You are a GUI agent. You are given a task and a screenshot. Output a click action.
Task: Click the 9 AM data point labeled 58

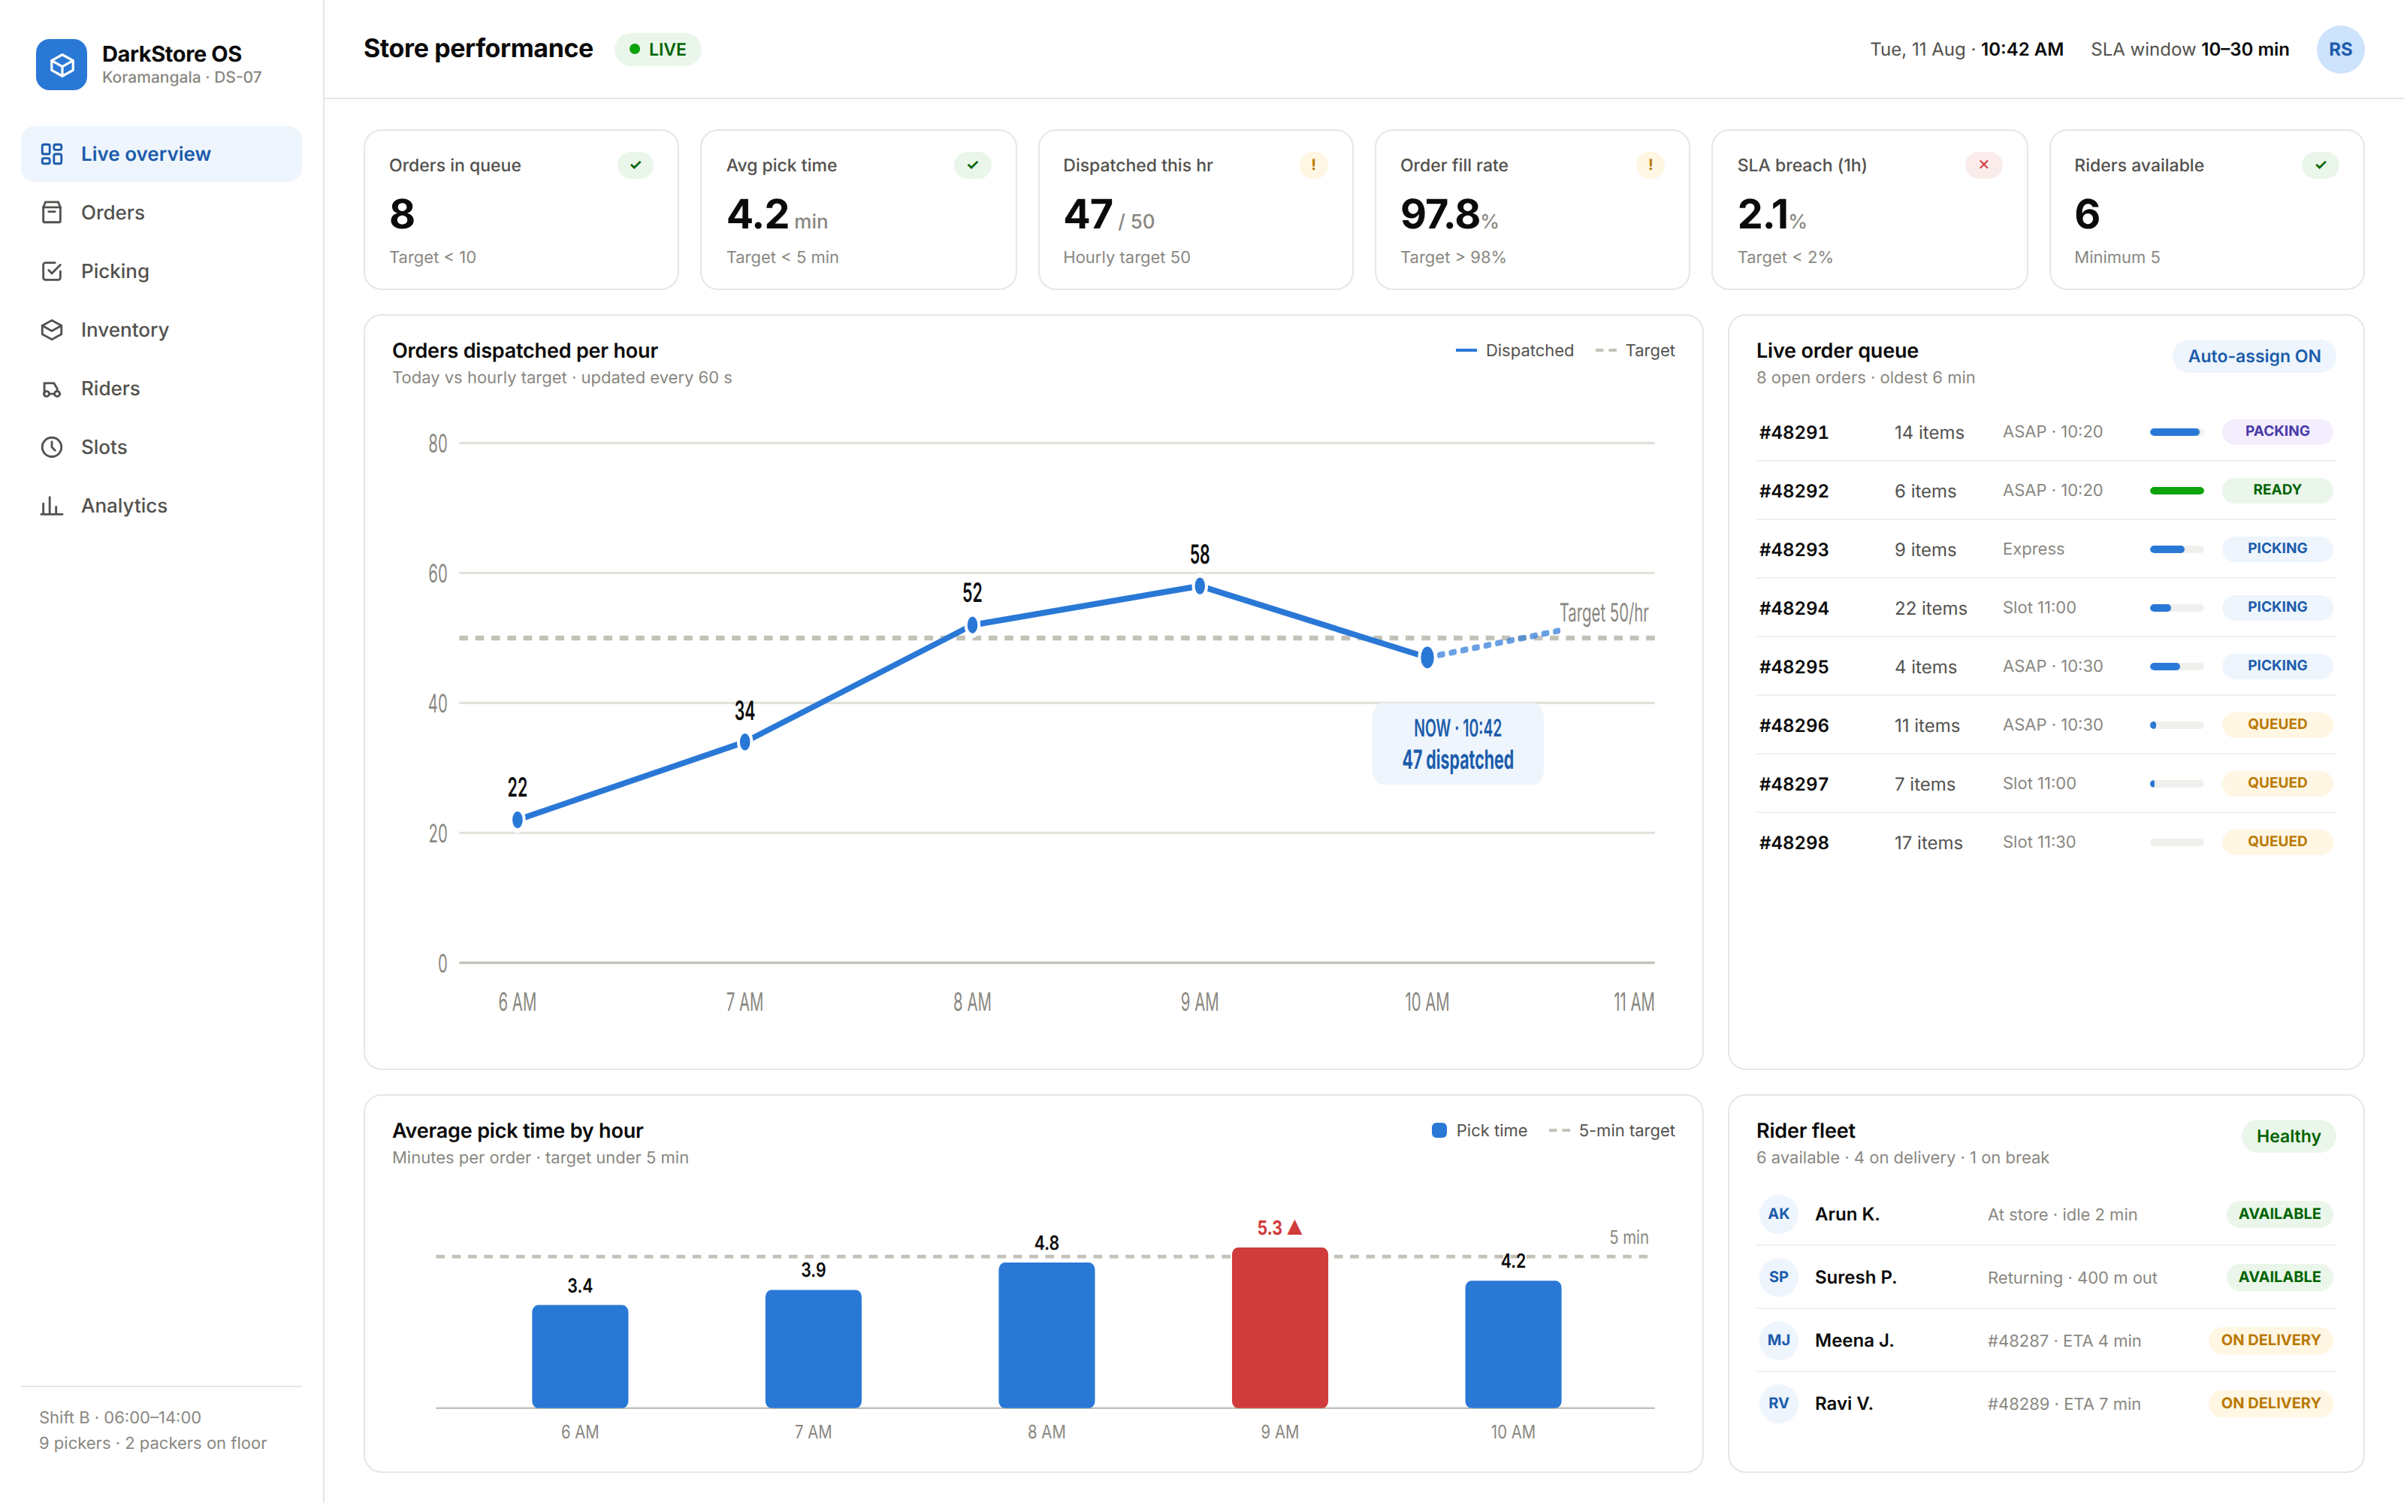[x=1200, y=586]
